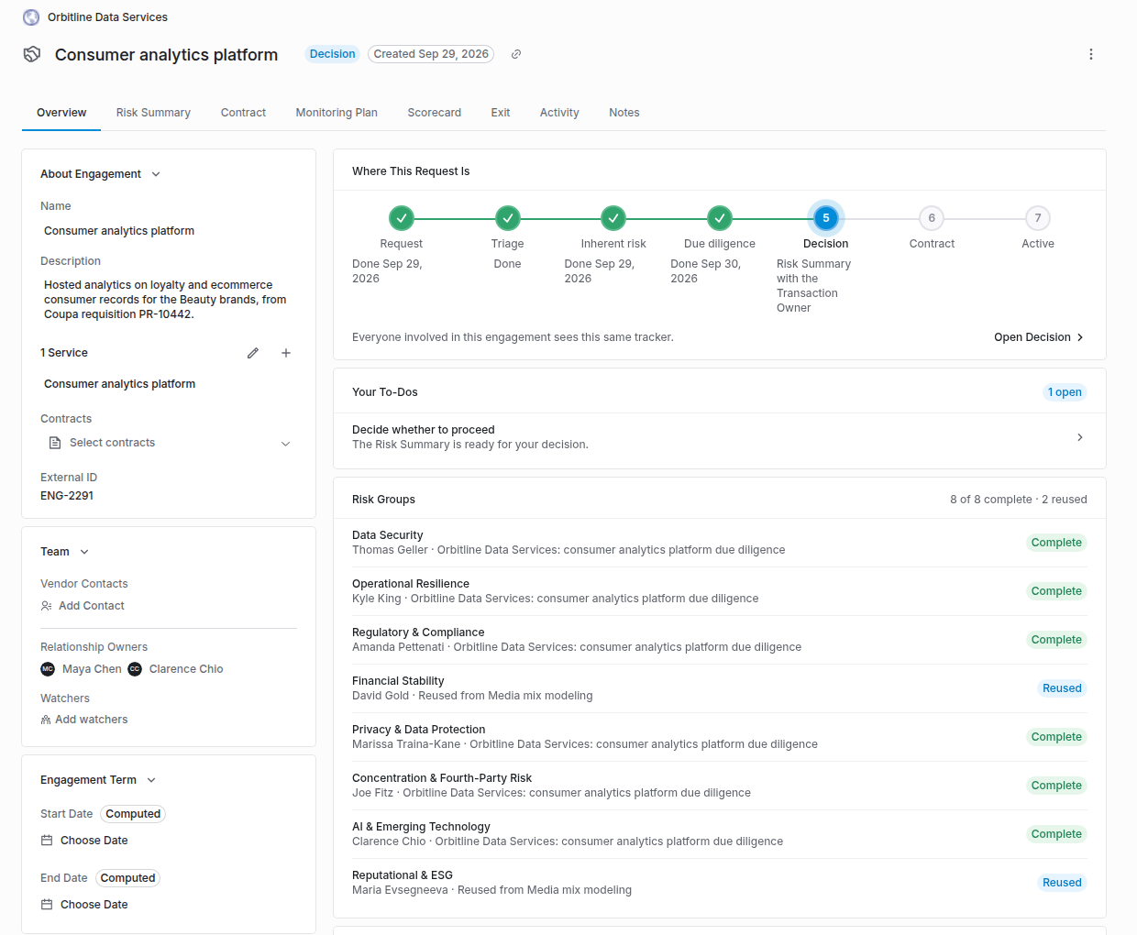Click the Orbitline Data Services breadcrumb
The image size is (1137, 935).
coord(107,17)
